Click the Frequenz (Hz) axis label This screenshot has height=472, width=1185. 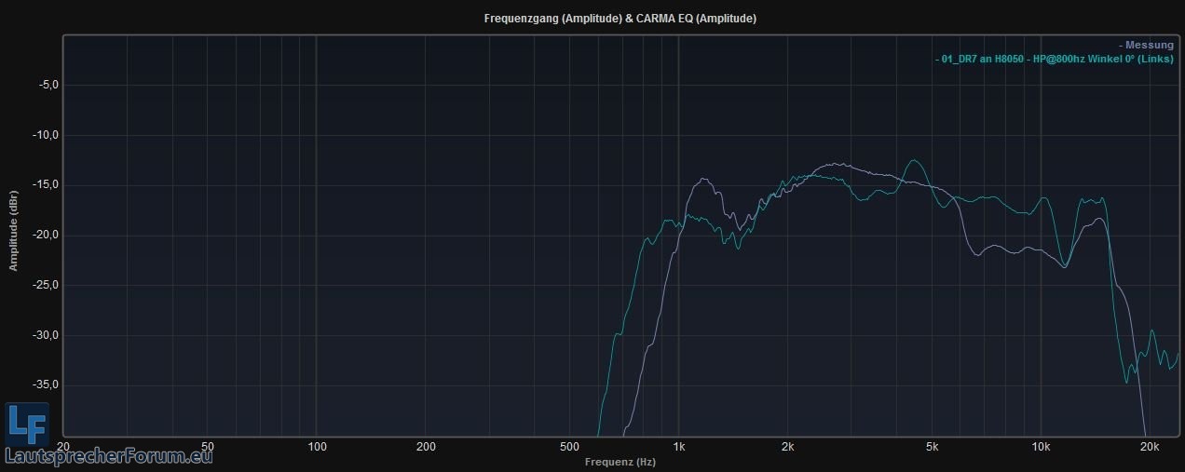coord(620,462)
